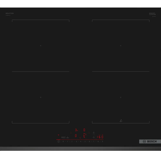161x161 pixels.
Task: Choose power level 7 on the scale
Action: [94, 141]
